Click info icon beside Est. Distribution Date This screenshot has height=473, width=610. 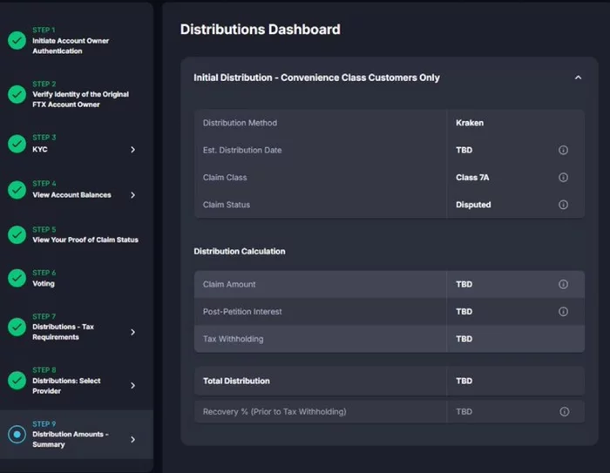coord(563,150)
